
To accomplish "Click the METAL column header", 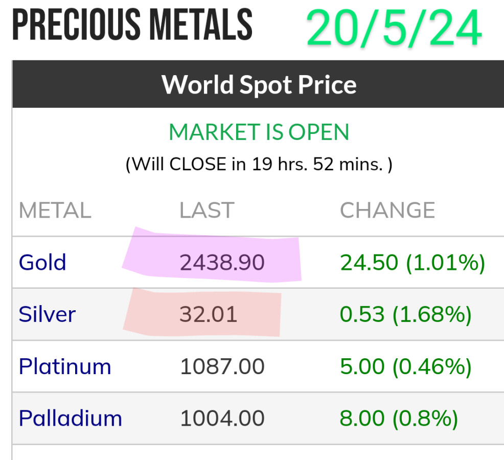I will [55, 211].
